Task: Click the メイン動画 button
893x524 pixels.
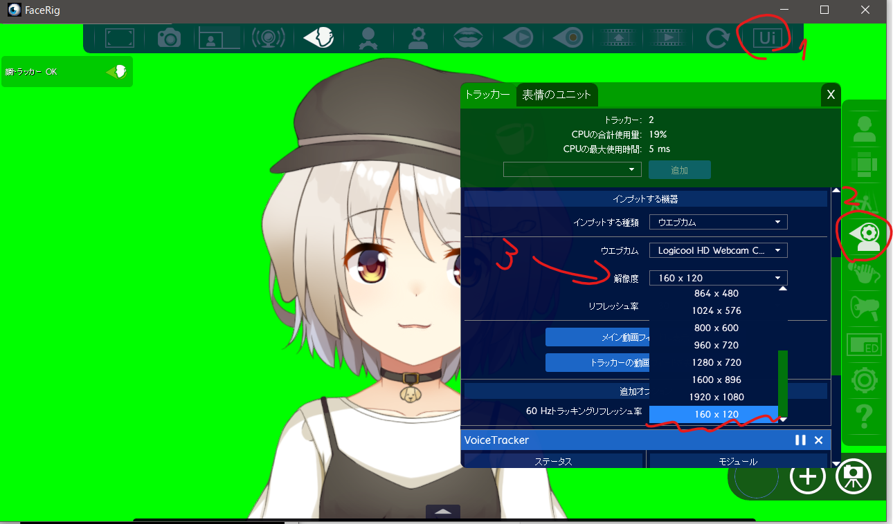Action: [x=597, y=337]
